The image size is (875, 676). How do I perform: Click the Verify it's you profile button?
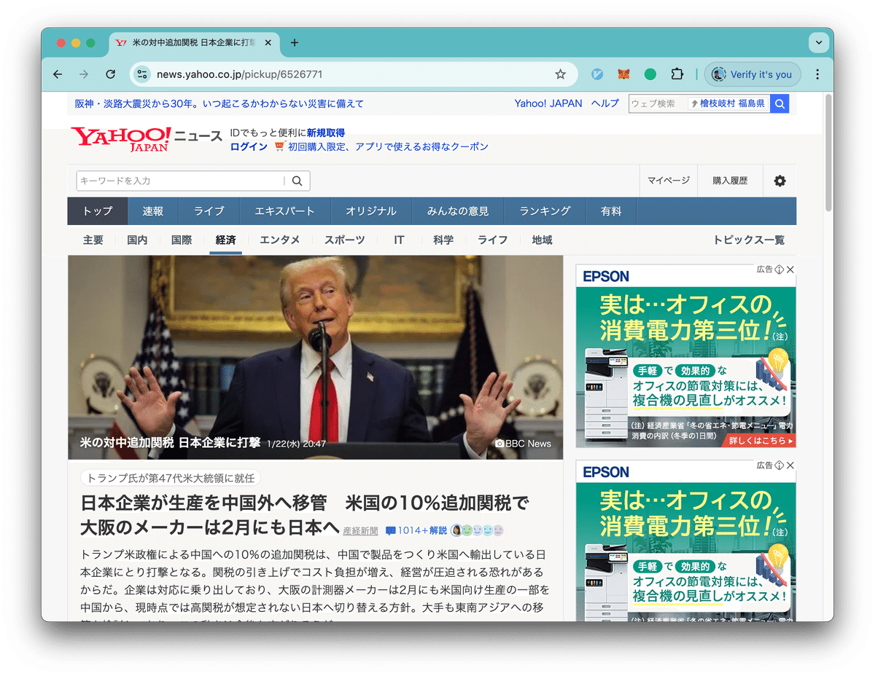click(752, 74)
